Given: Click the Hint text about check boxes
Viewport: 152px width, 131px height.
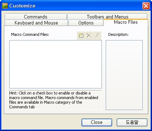Looking at the screenshot, I should (x=54, y=100).
